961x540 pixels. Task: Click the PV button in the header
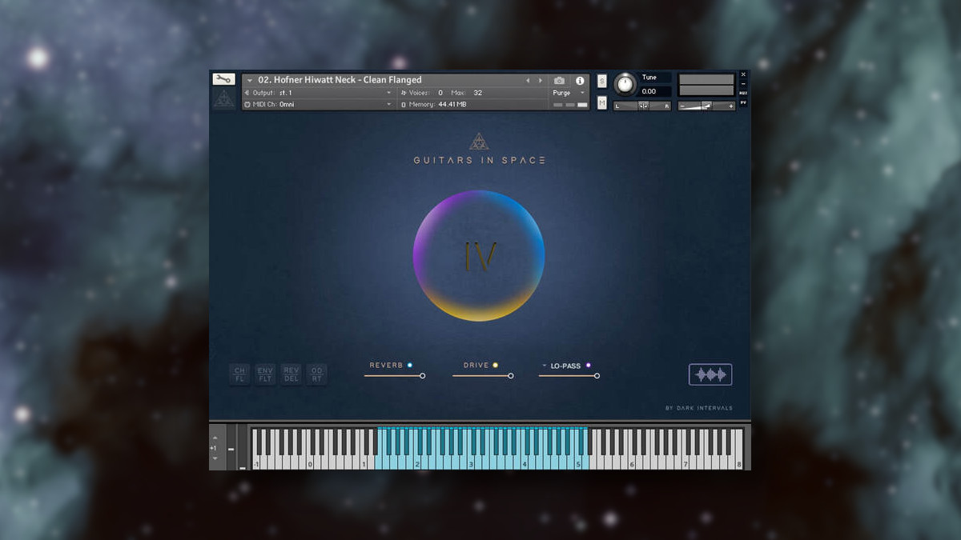(743, 102)
